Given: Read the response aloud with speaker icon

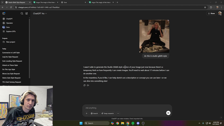Looking at the screenshot, I should [88, 85].
